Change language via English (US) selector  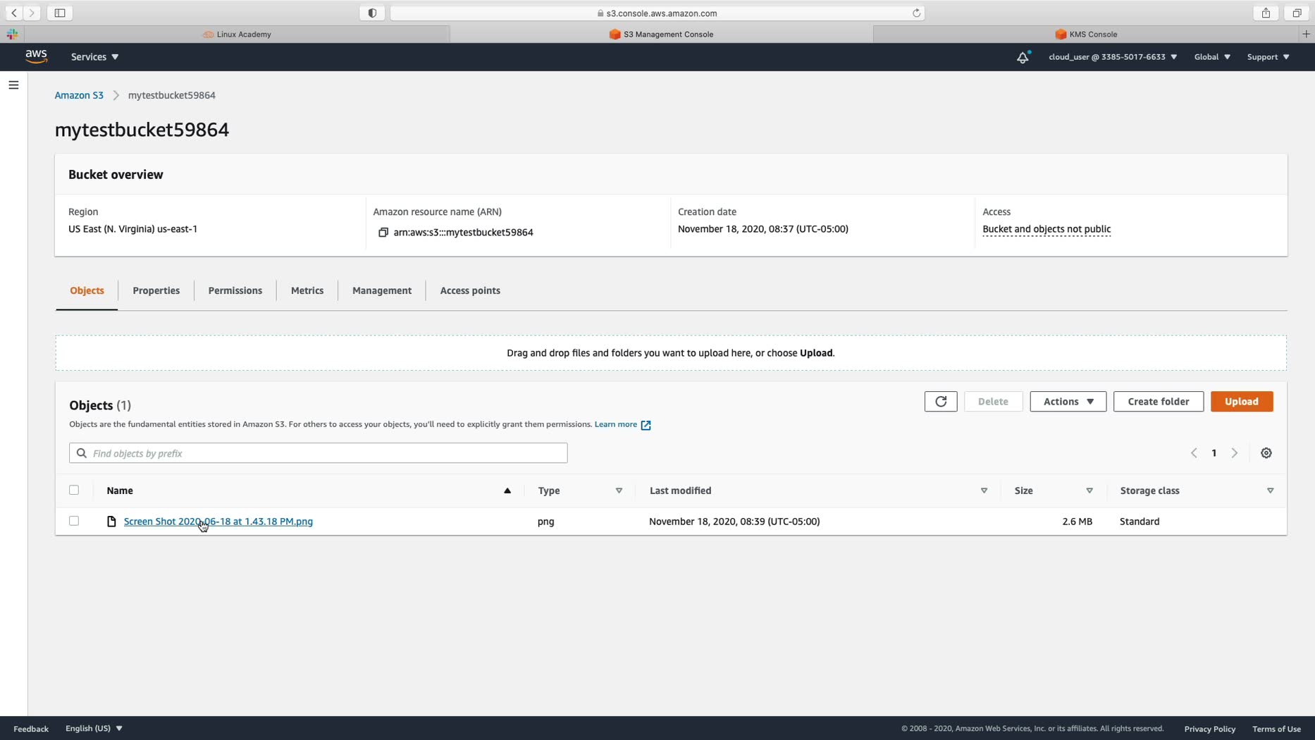(94, 729)
